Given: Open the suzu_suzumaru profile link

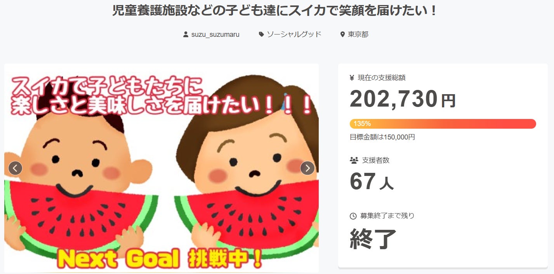Looking at the screenshot, I should pos(215,34).
